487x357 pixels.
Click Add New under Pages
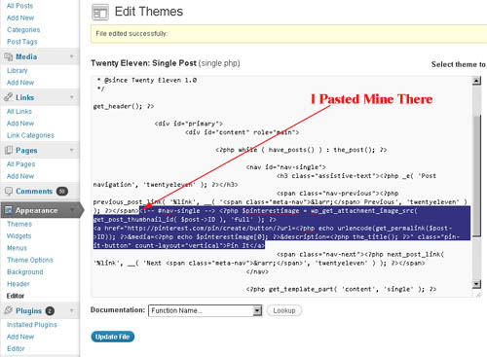(20, 176)
